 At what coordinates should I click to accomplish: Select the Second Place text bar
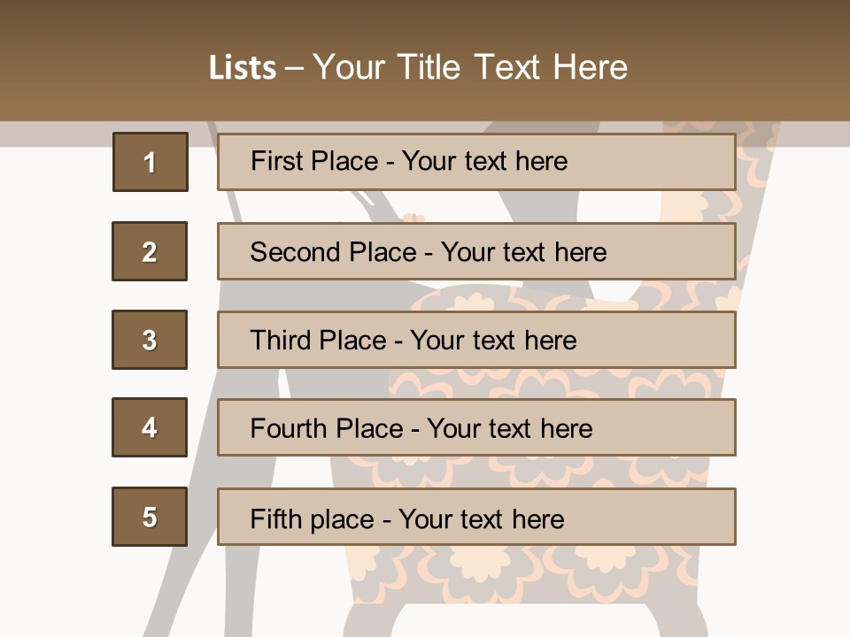pos(476,251)
